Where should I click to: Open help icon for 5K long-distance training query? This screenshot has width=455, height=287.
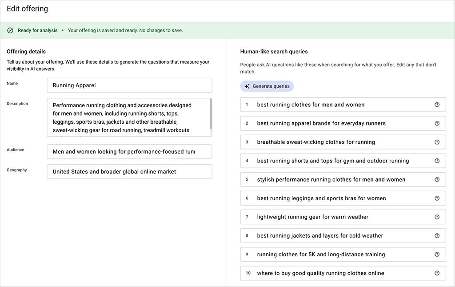pos(437,255)
